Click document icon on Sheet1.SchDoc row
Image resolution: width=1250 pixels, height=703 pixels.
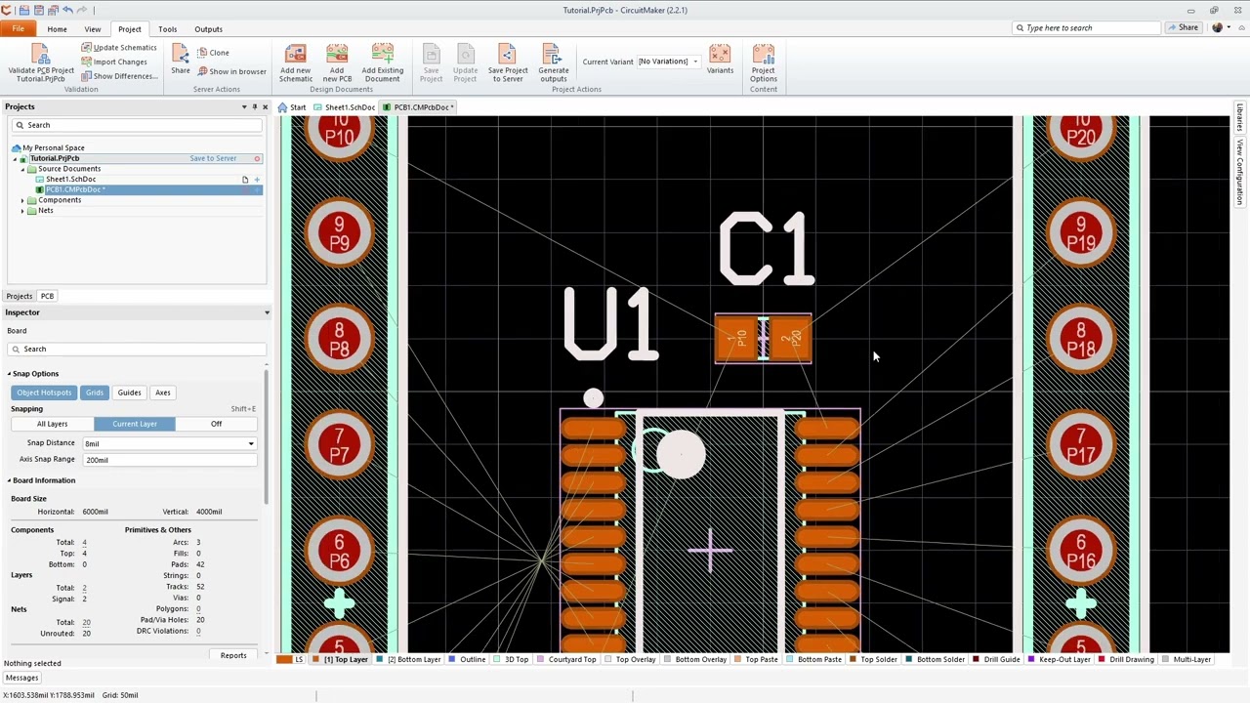245,180
